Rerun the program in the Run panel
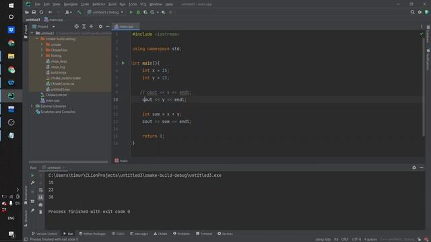This screenshot has width=431, height=242. point(32,175)
